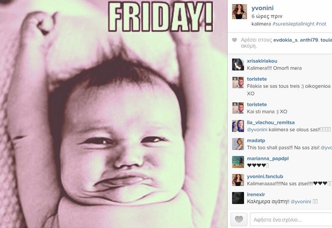Click the Friday baby meme photo
Viewport: 332px width, 228px height.
(x=113, y=114)
